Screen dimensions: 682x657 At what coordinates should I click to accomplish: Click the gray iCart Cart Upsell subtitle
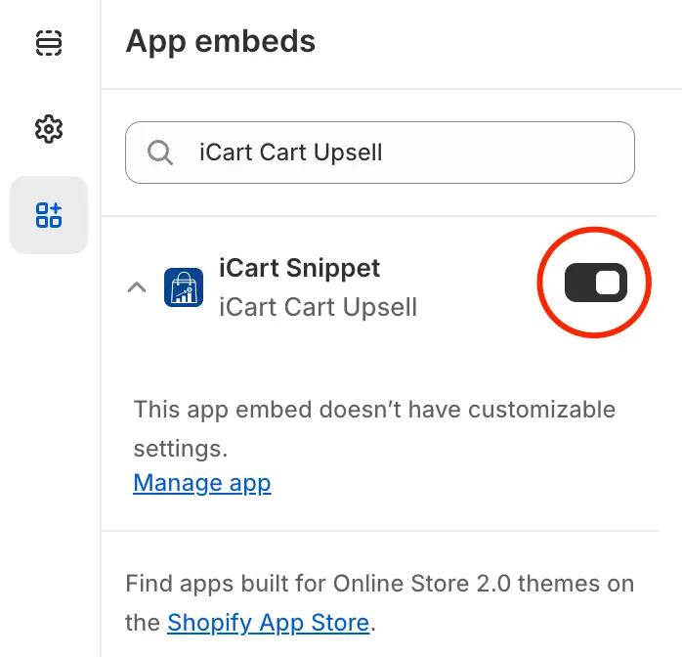pos(318,307)
